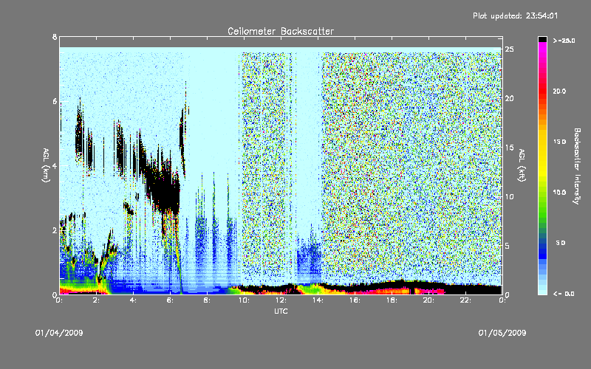The width and height of the screenshot is (591, 369).
Task: Click the '6:' hour tick on UTC axis
Action: 171,300
